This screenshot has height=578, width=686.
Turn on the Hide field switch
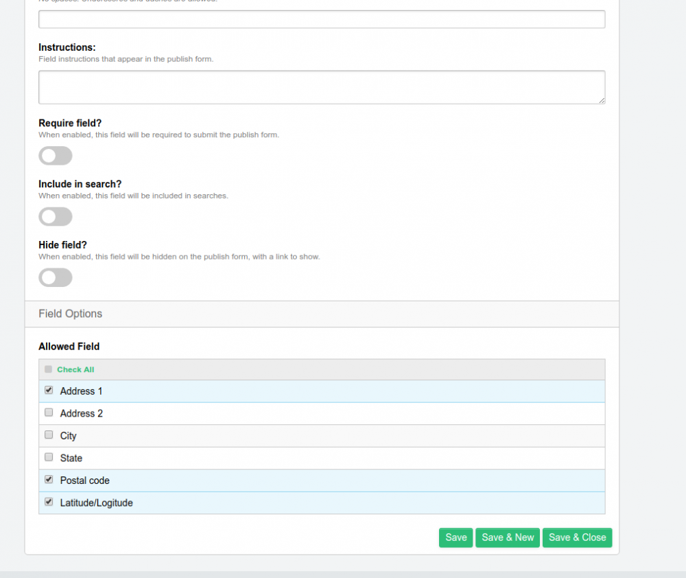click(55, 277)
